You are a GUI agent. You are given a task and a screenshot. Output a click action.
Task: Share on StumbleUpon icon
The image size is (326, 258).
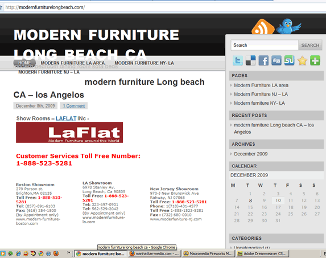point(289,60)
